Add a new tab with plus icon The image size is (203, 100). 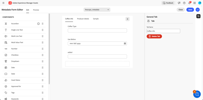[x=127, y=19]
